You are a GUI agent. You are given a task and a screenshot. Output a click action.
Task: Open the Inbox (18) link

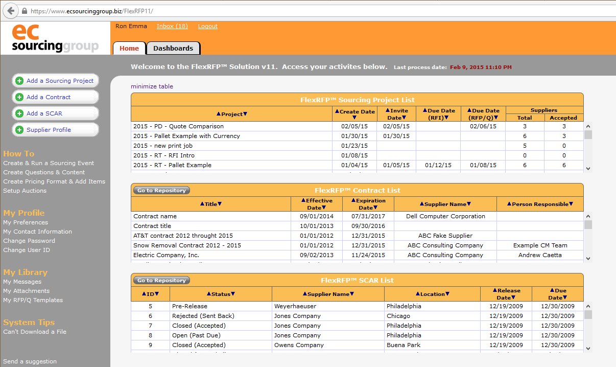click(x=172, y=26)
